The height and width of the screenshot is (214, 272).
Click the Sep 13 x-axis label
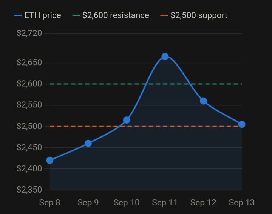[x=242, y=203]
